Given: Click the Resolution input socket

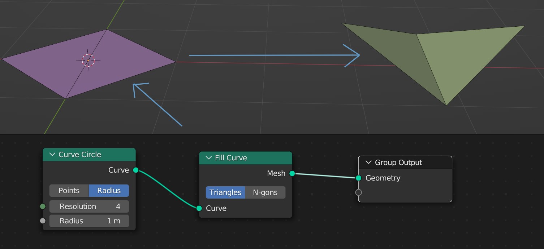Looking at the screenshot, I should (43, 206).
